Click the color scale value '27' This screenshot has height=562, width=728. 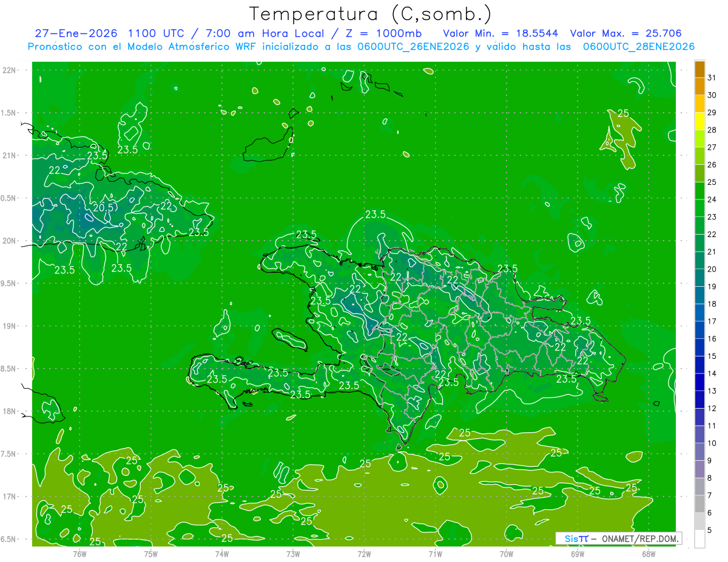tap(712, 147)
